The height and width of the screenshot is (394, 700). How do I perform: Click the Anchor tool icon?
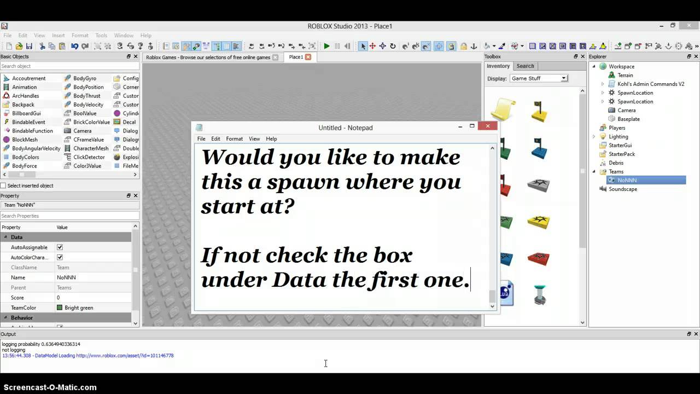[x=474, y=46]
